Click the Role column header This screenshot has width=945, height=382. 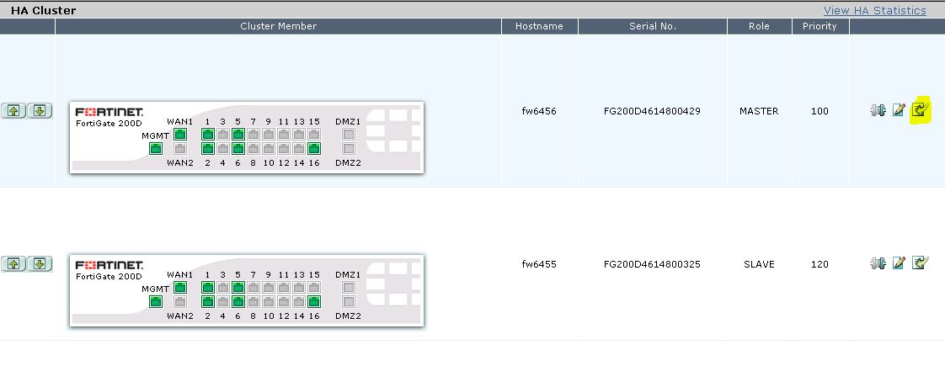pos(760,26)
